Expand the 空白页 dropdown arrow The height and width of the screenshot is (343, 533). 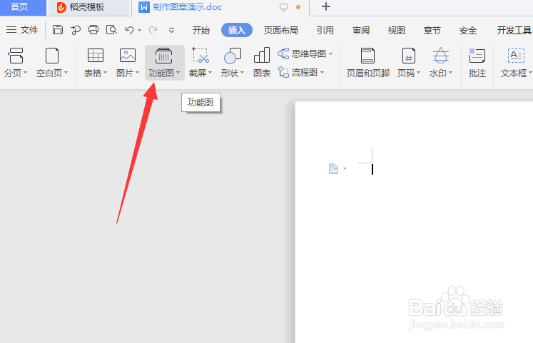(66, 73)
